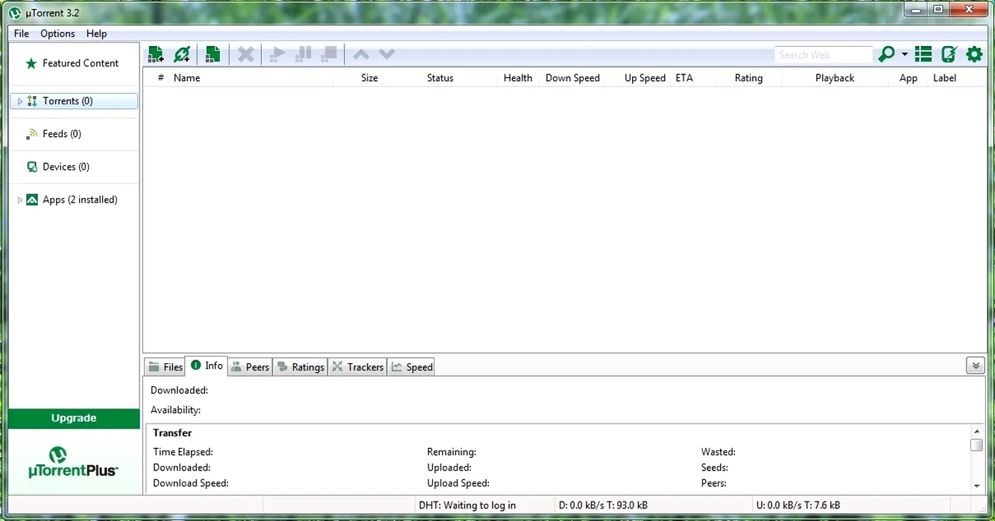Expand the Apps tree node
The height and width of the screenshot is (521, 995).
pos(20,200)
